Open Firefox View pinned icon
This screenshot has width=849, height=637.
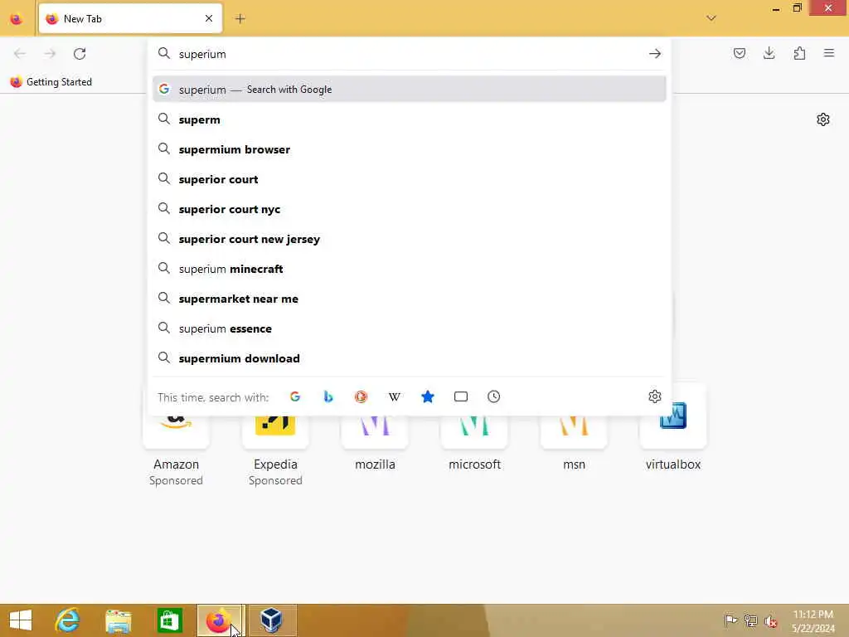17,19
